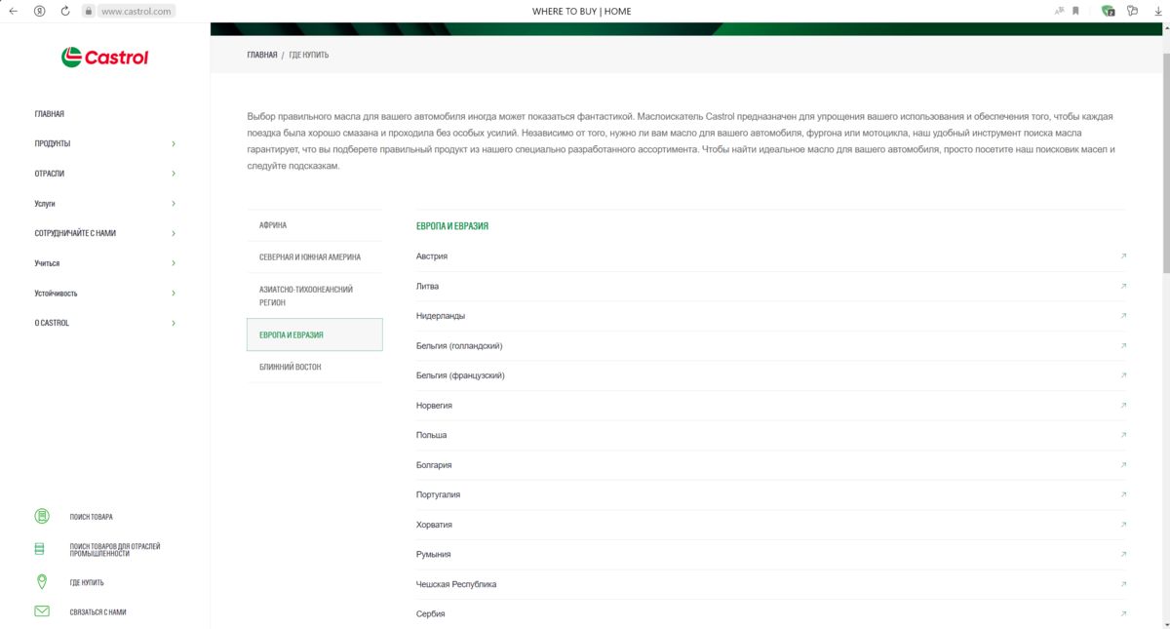Expand the Учиться menu chevron
1170x629 pixels.
[x=174, y=263]
